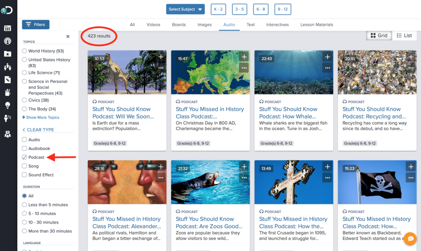Check the Audiobook type checkbox

coord(24,149)
